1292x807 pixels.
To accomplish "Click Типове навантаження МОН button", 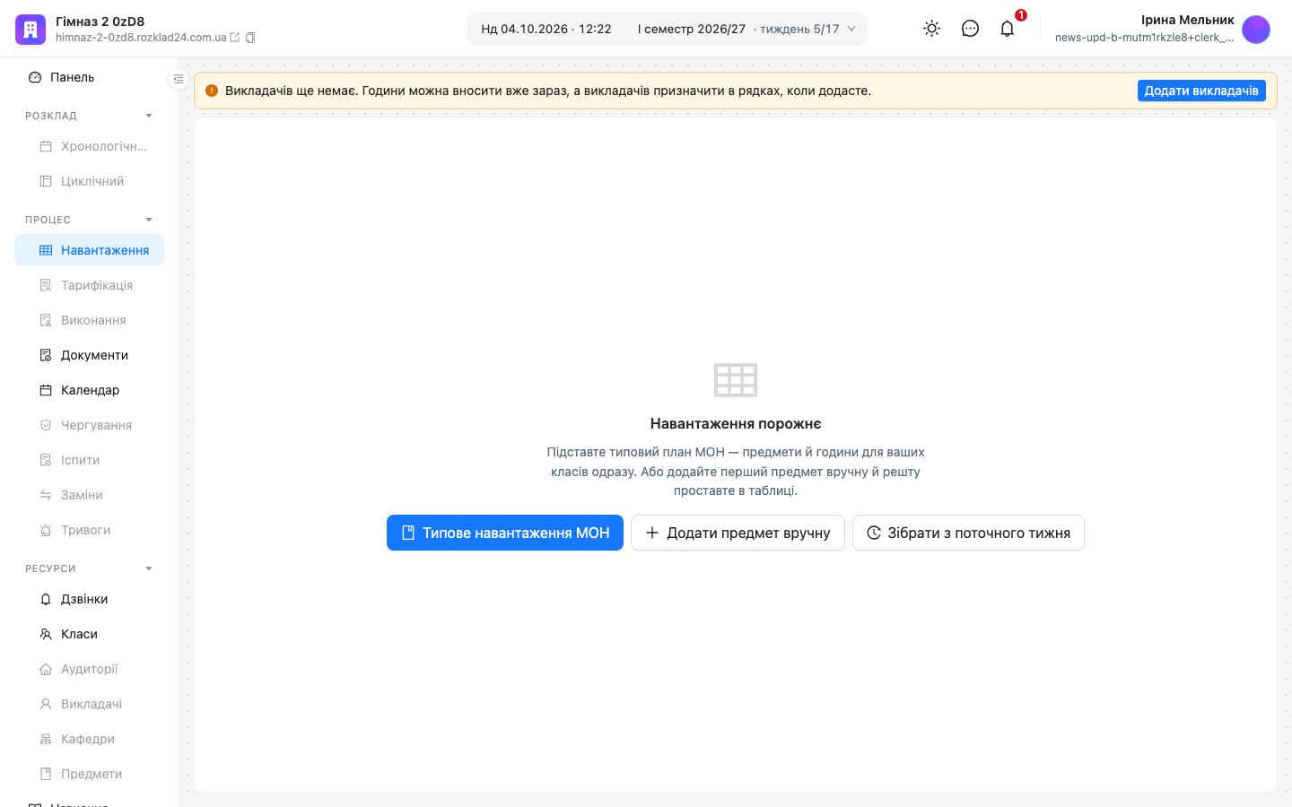I will (x=505, y=533).
